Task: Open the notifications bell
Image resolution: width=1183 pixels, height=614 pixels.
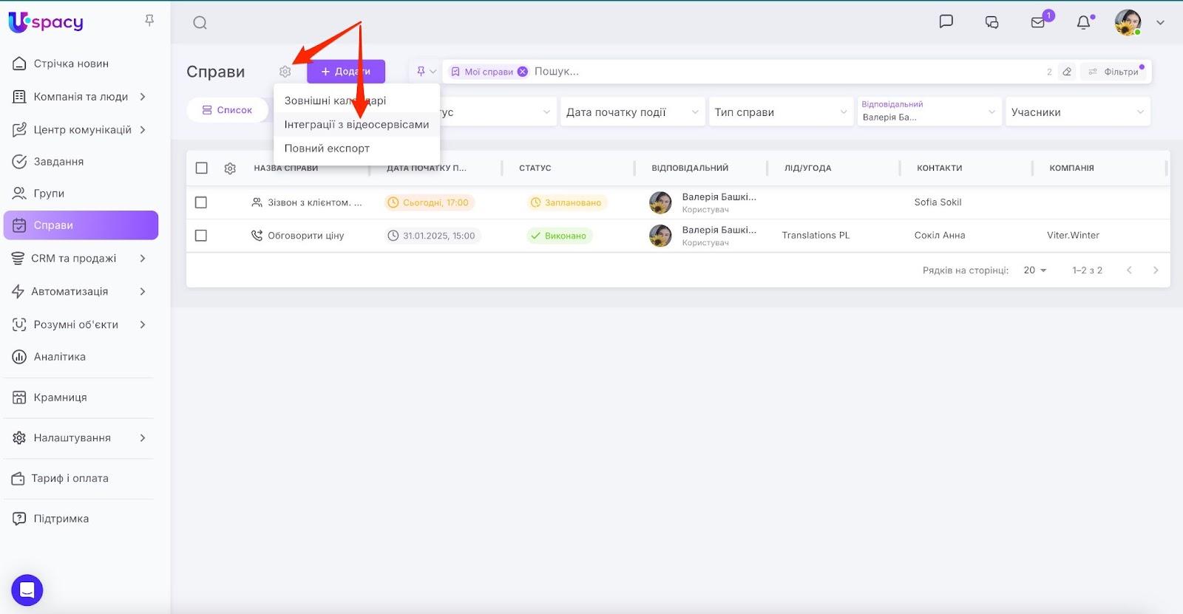Action: tap(1084, 22)
